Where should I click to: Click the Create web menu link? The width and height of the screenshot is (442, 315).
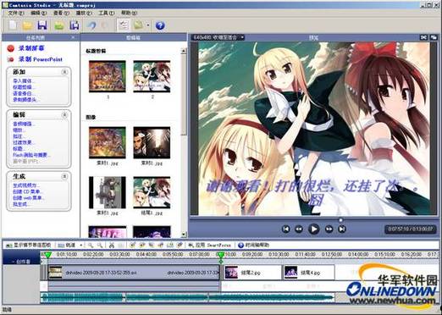(x=29, y=198)
